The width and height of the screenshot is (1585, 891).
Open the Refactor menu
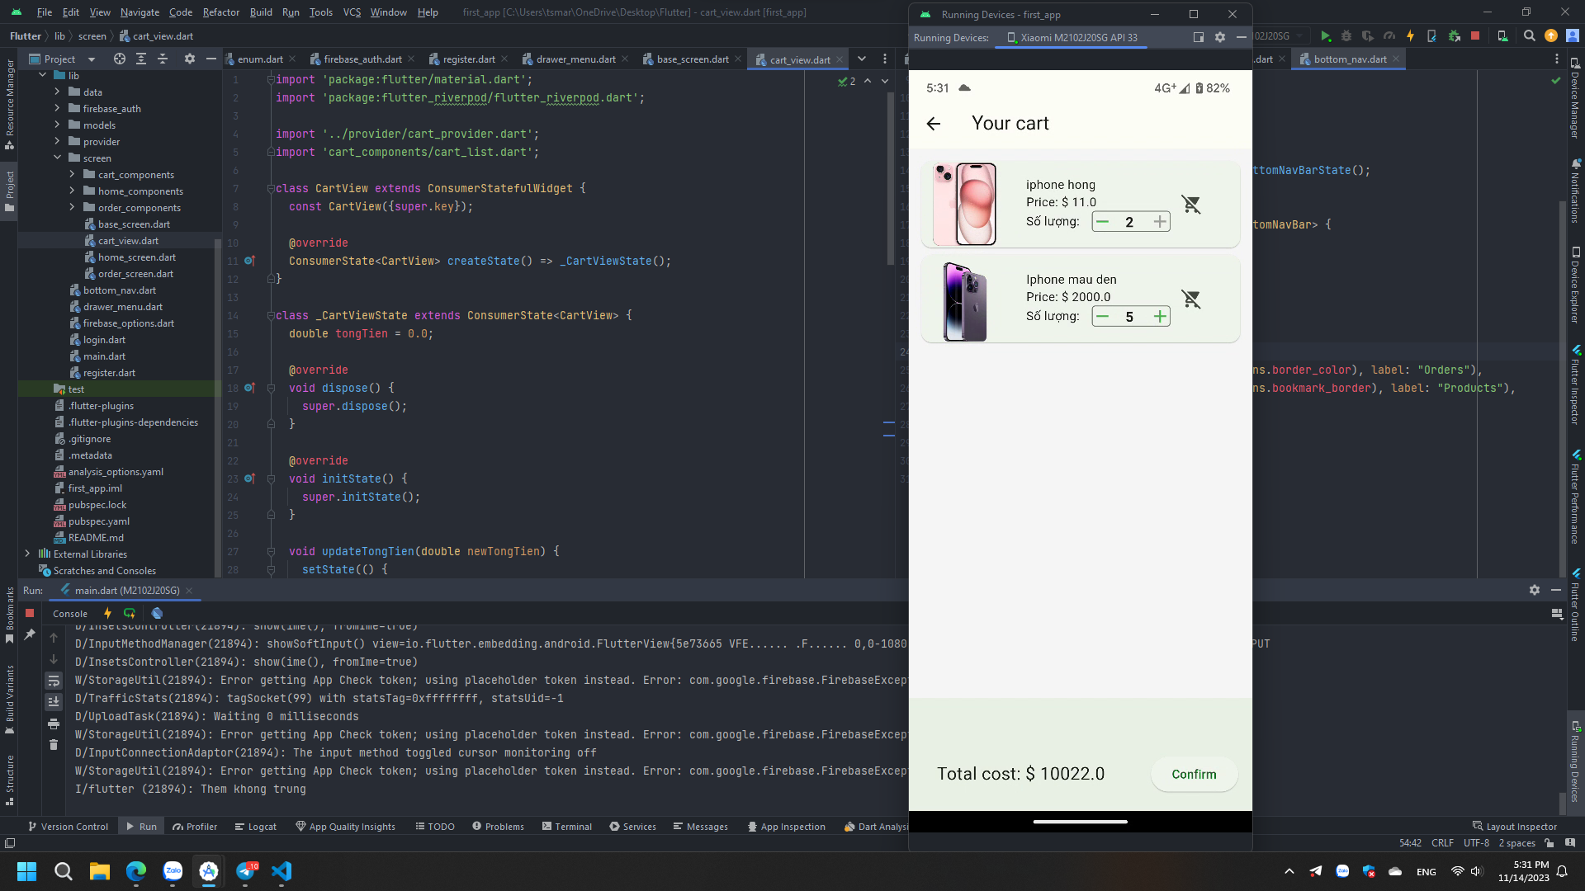click(x=220, y=12)
